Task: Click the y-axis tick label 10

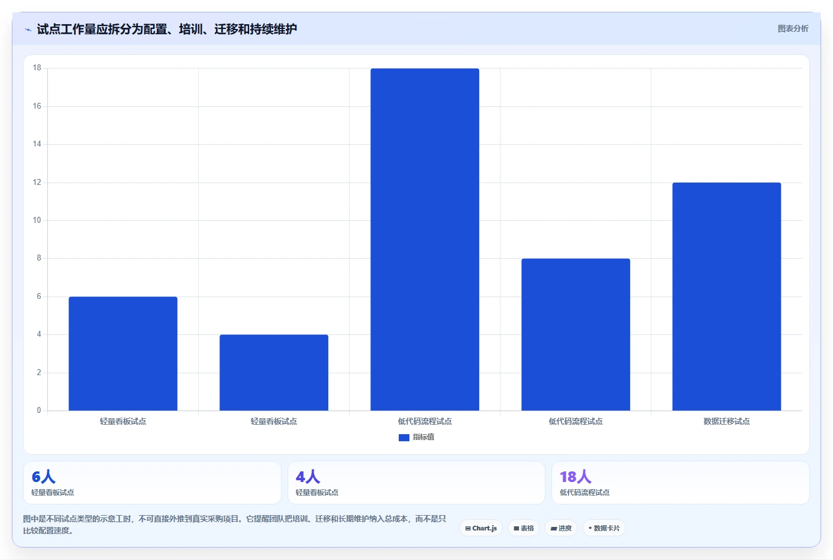Action: coord(37,220)
